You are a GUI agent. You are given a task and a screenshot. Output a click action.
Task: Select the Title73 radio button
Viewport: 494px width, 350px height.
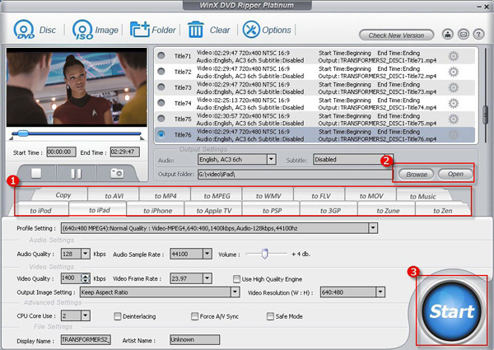click(x=161, y=87)
